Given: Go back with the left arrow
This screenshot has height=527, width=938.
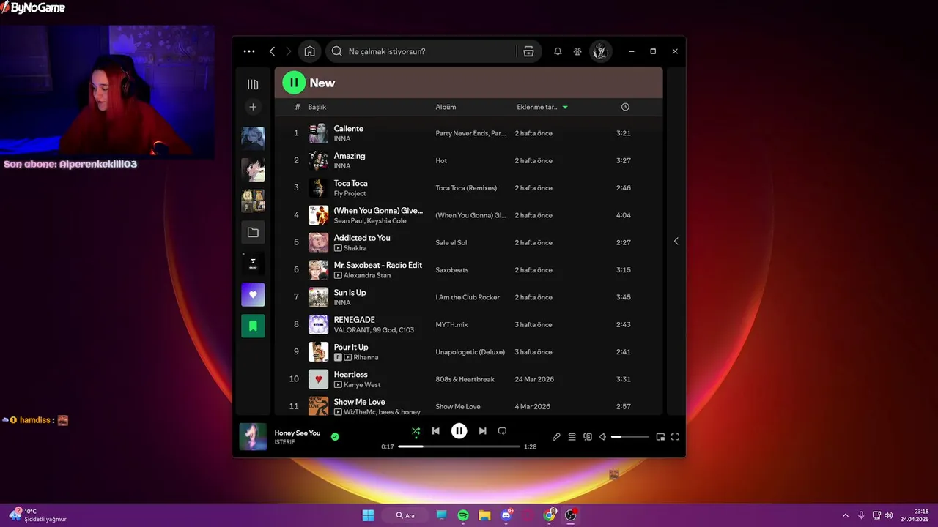Looking at the screenshot, I should pyautogui.click(x=272, y=51).
